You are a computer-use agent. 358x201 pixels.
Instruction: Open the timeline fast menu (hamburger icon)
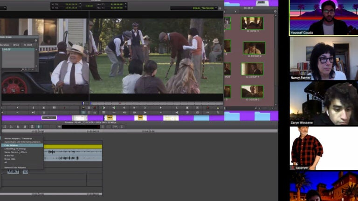pos(103,127)
